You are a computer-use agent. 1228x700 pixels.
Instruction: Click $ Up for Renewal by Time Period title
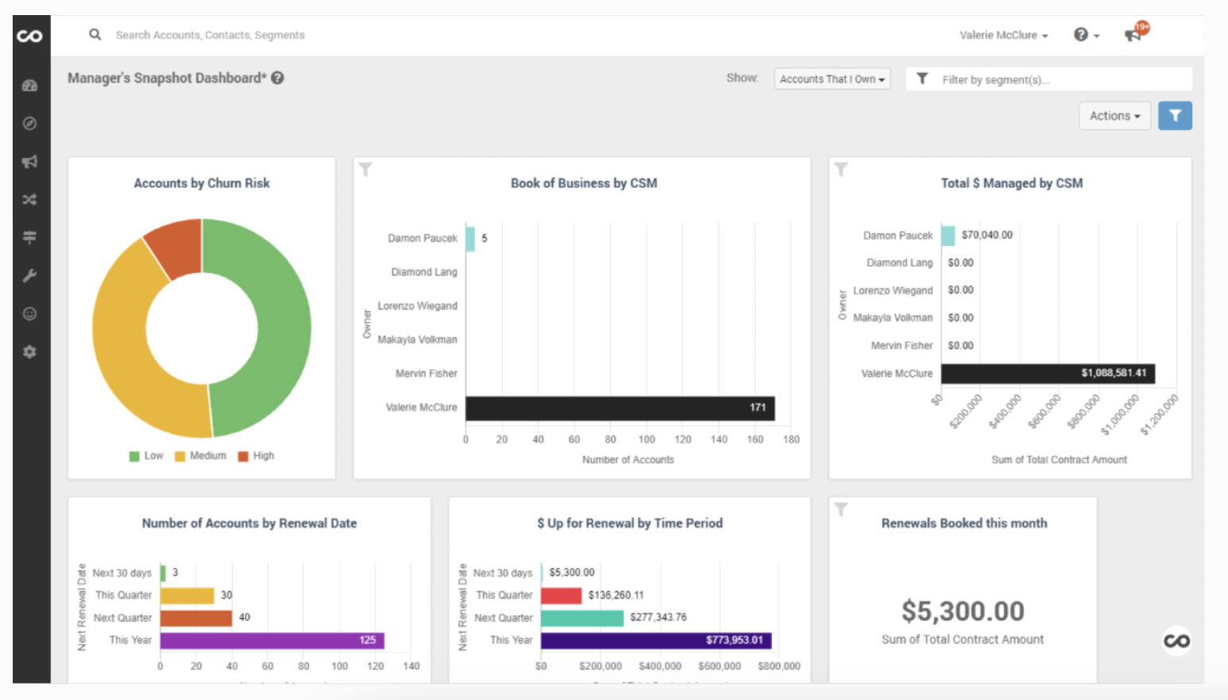(x=630, y=524)
